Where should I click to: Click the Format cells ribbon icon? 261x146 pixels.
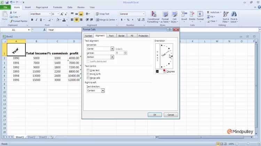pyautogui.click(x=200, y=17)
